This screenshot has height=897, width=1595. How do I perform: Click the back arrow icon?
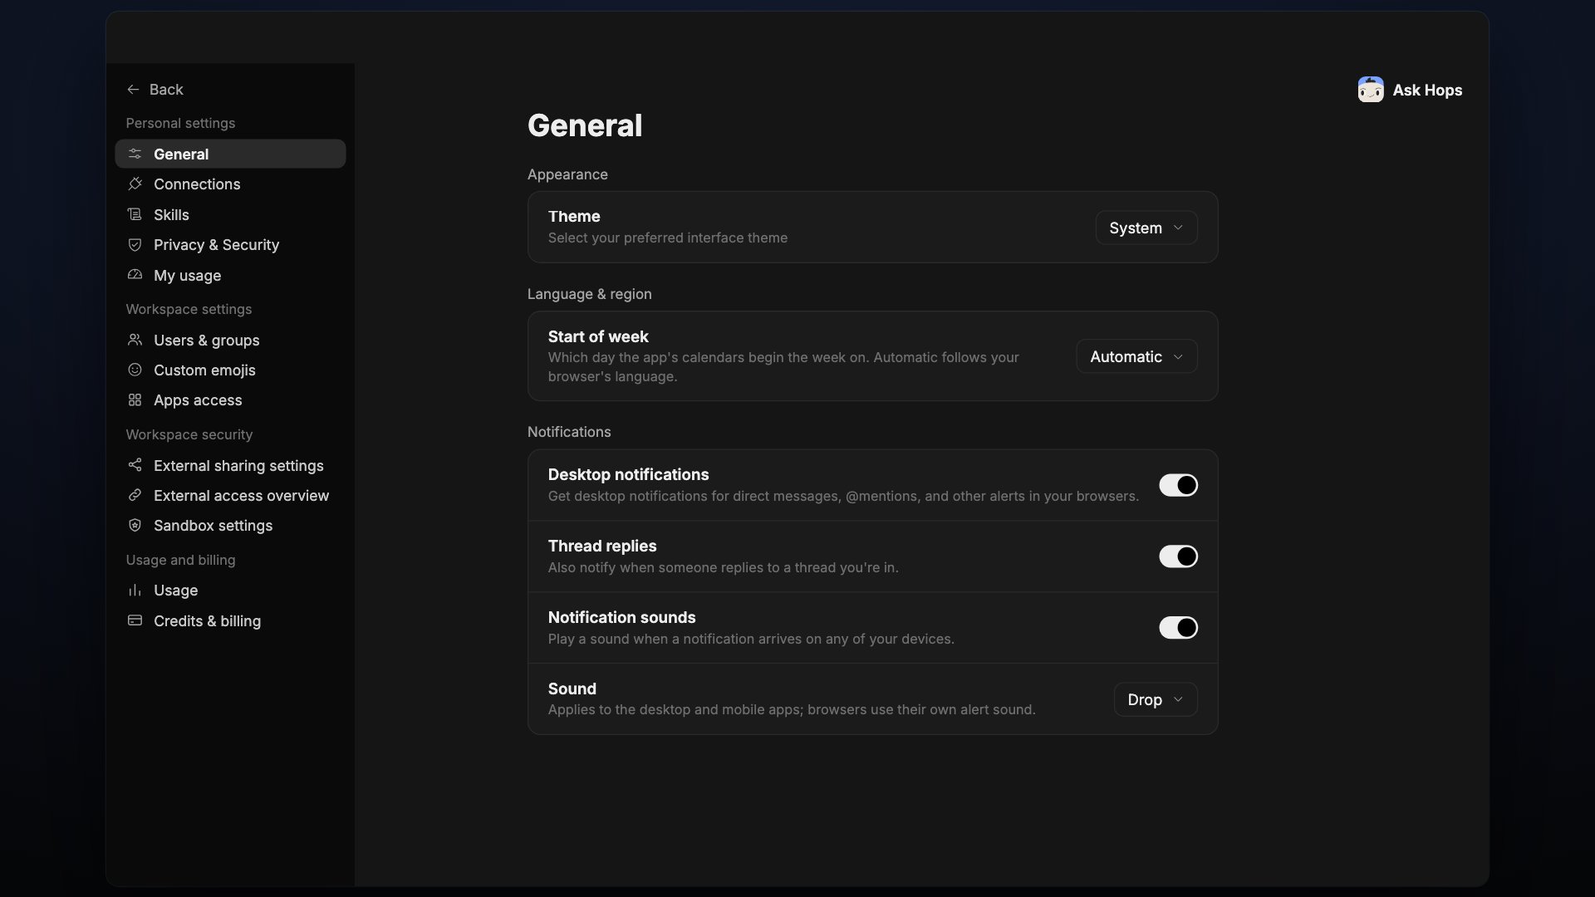[x=133, y=90]
